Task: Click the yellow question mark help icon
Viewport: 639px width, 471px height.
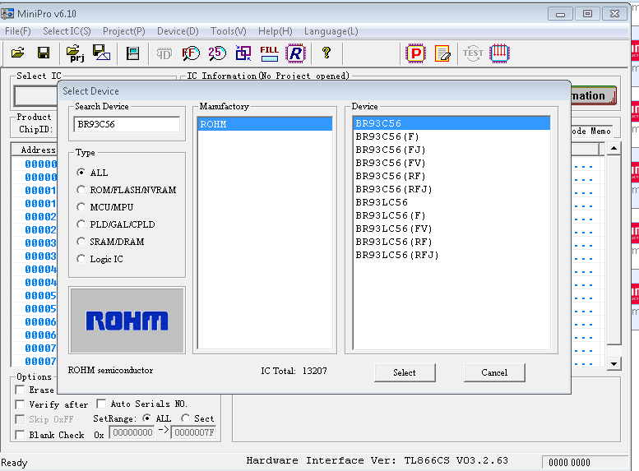Action: [326, 53]
